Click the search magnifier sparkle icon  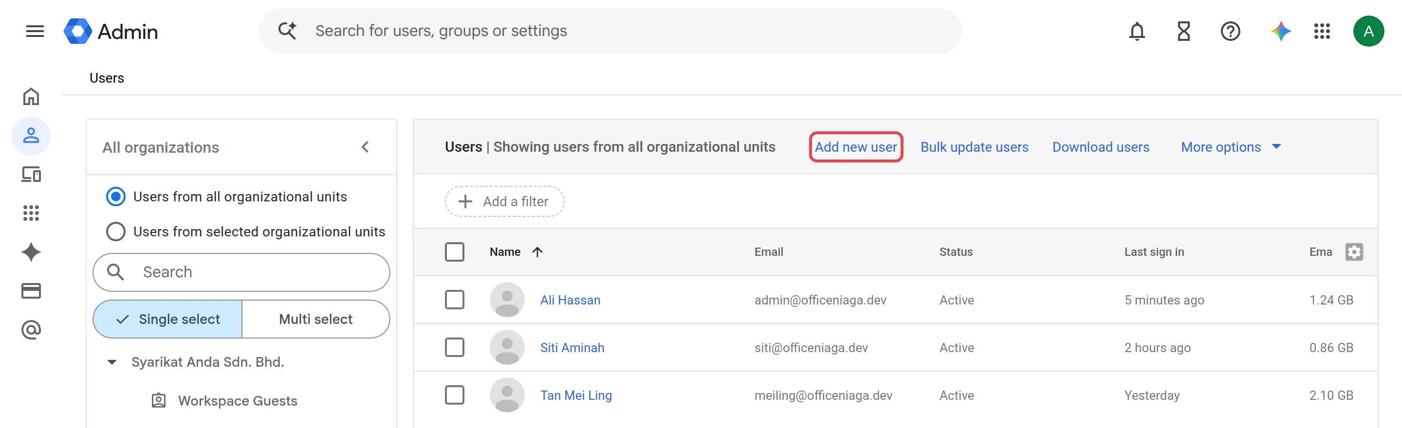(x=287, y=31)
